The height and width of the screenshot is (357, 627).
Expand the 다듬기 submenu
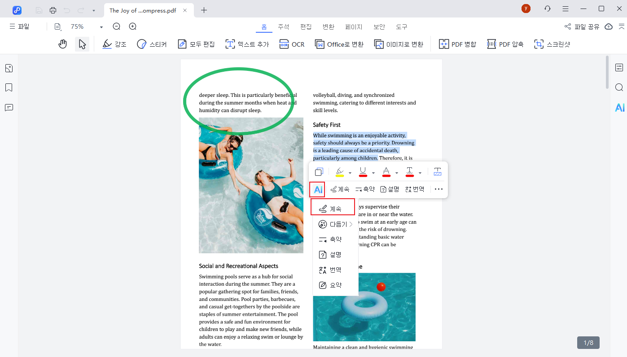tap(335, 224)
